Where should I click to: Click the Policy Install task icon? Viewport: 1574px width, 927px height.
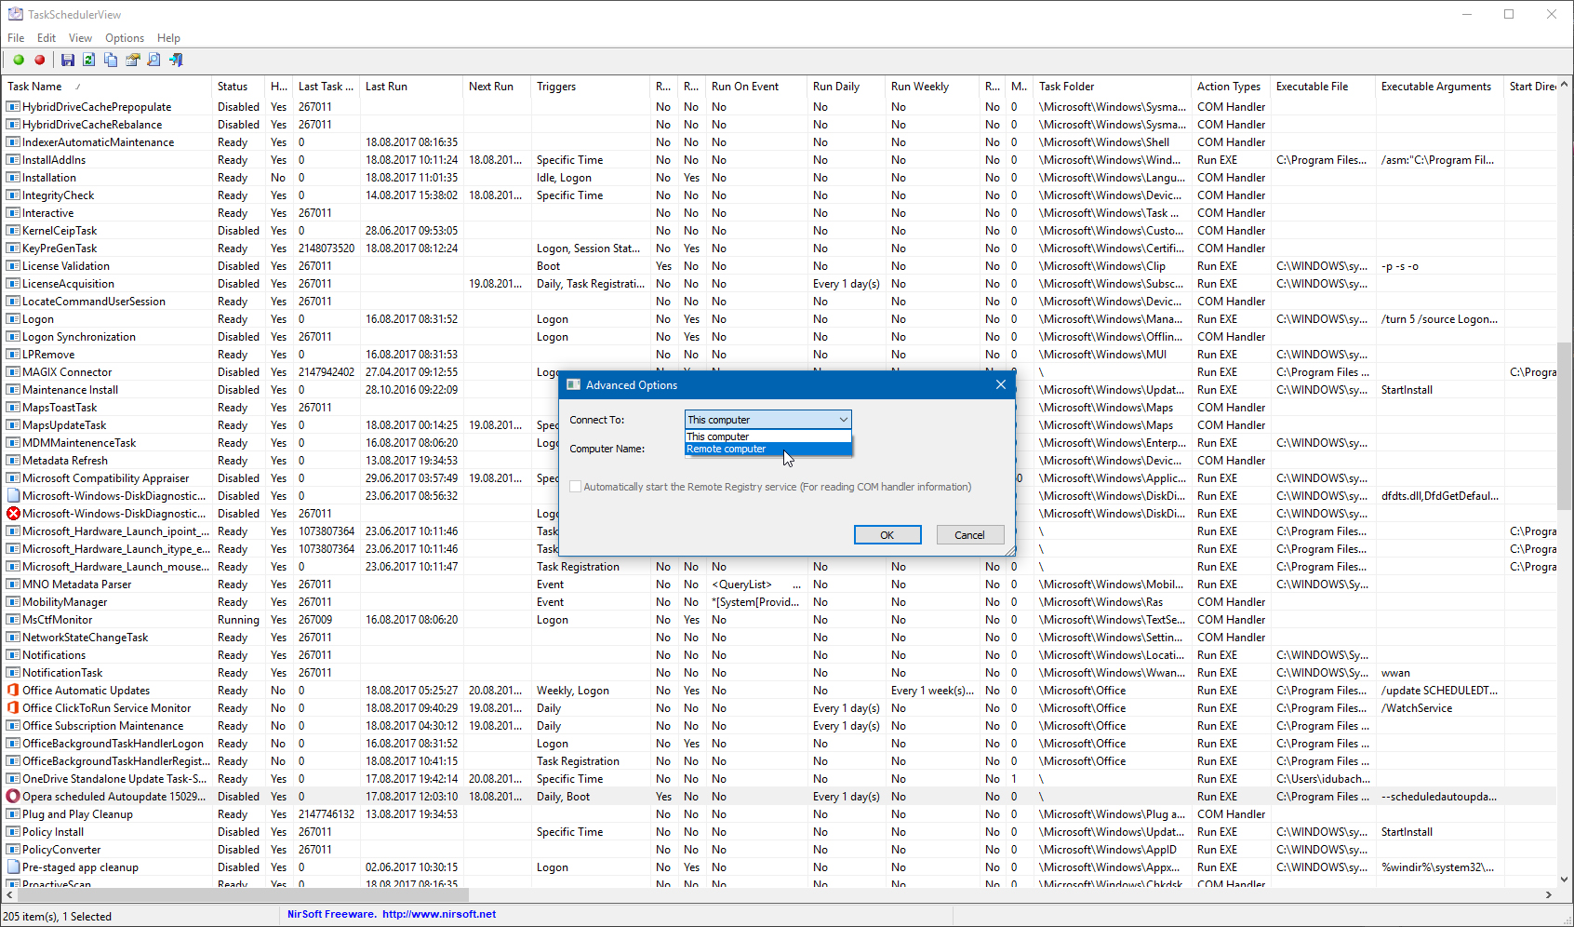[x=13, y=832]
